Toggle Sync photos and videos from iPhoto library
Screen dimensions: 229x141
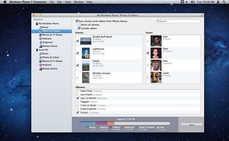click(77, 21)
